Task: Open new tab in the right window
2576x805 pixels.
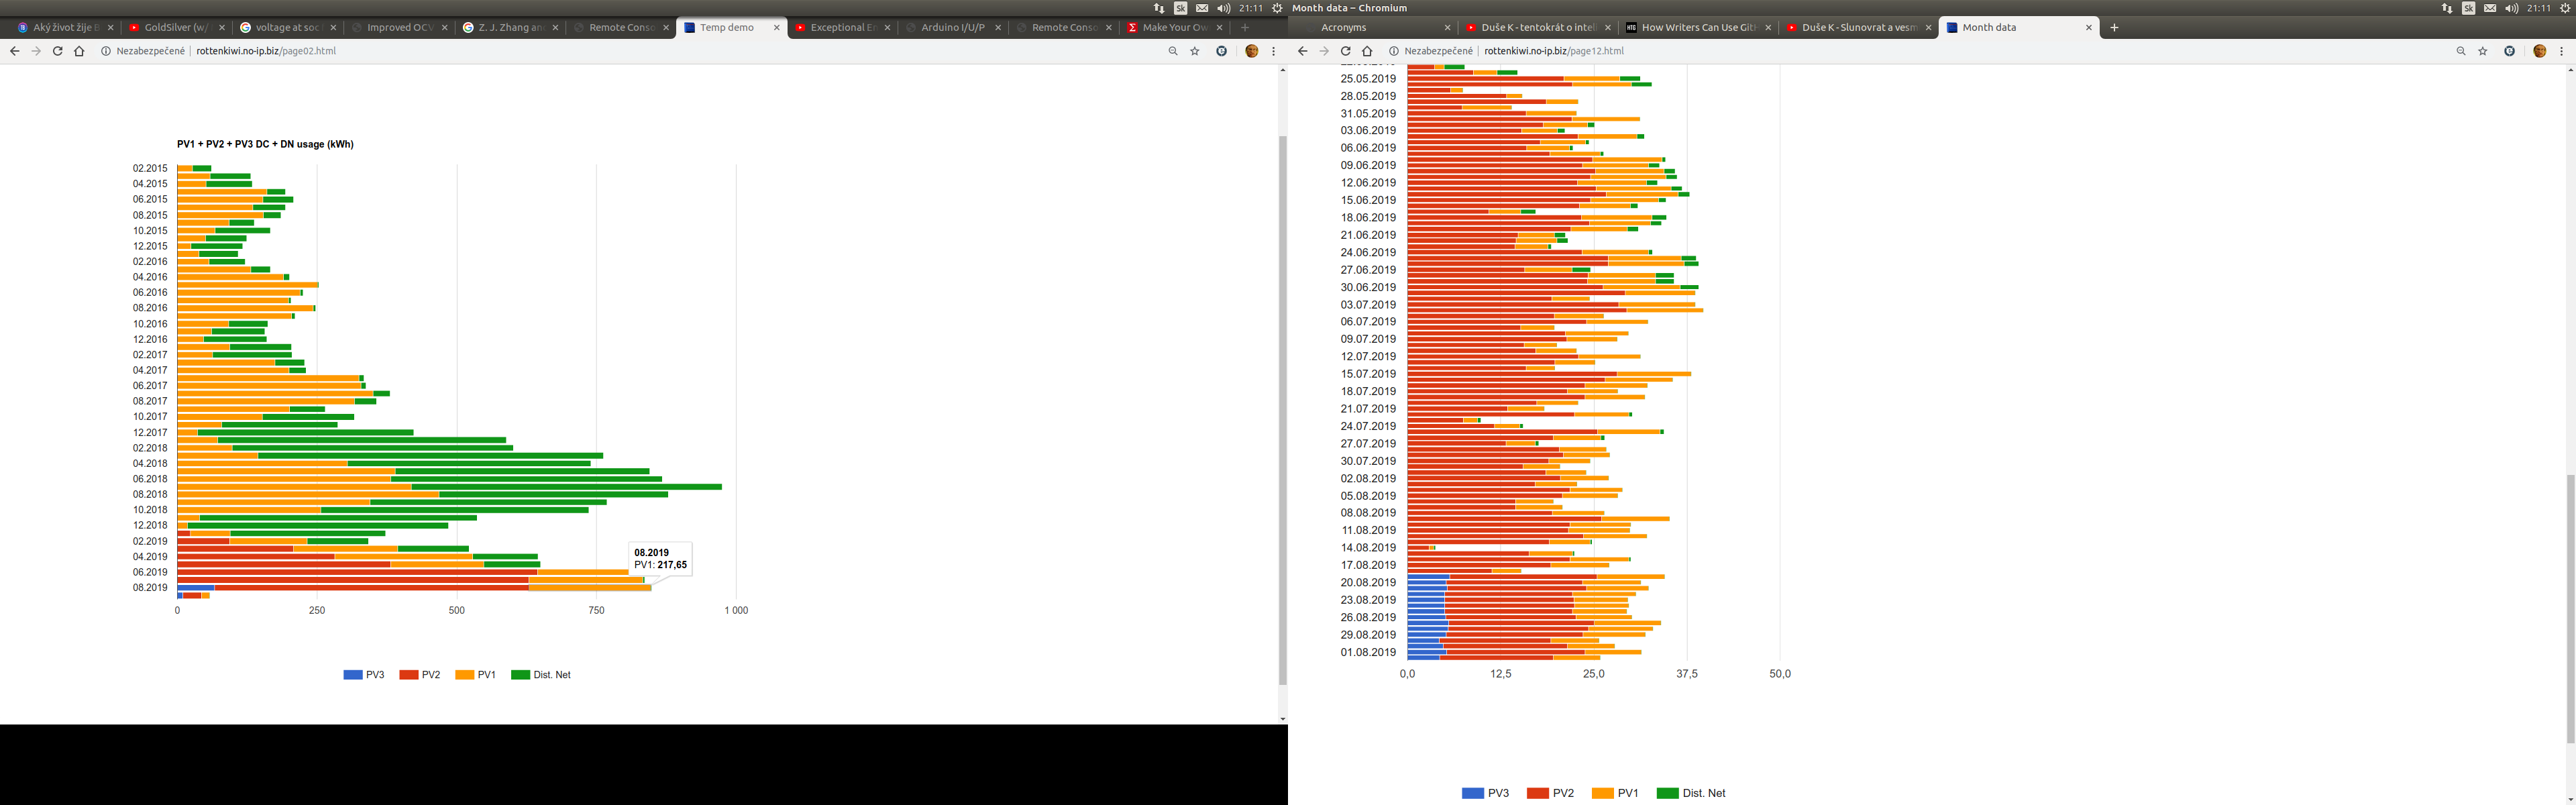Action: 2114,28
